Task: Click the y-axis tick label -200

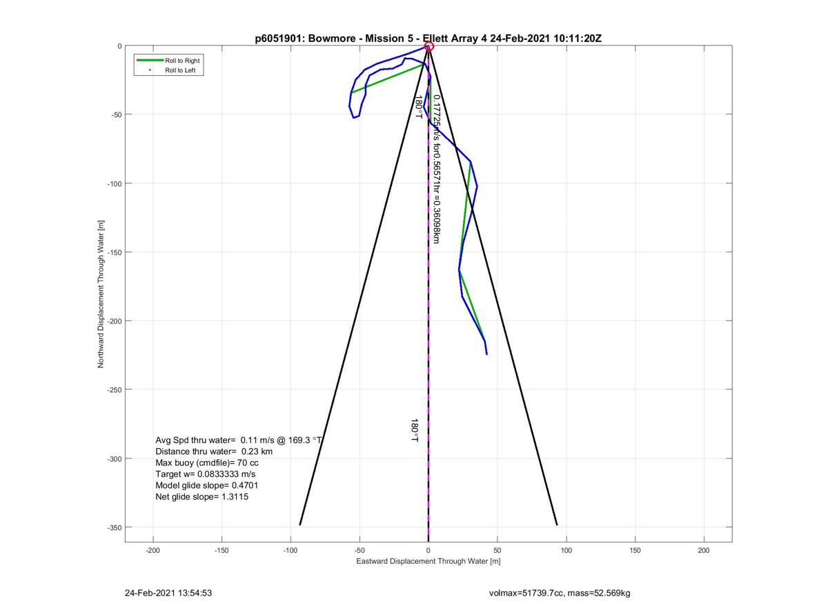Action: click(113, 321)
